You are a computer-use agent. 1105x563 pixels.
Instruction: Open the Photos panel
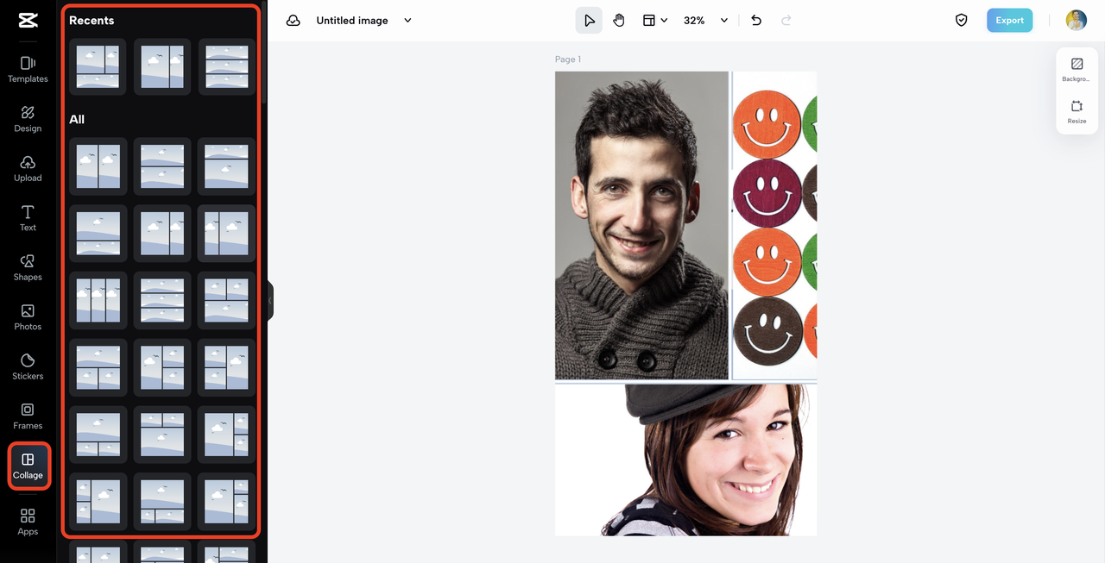tap(28, 317)
